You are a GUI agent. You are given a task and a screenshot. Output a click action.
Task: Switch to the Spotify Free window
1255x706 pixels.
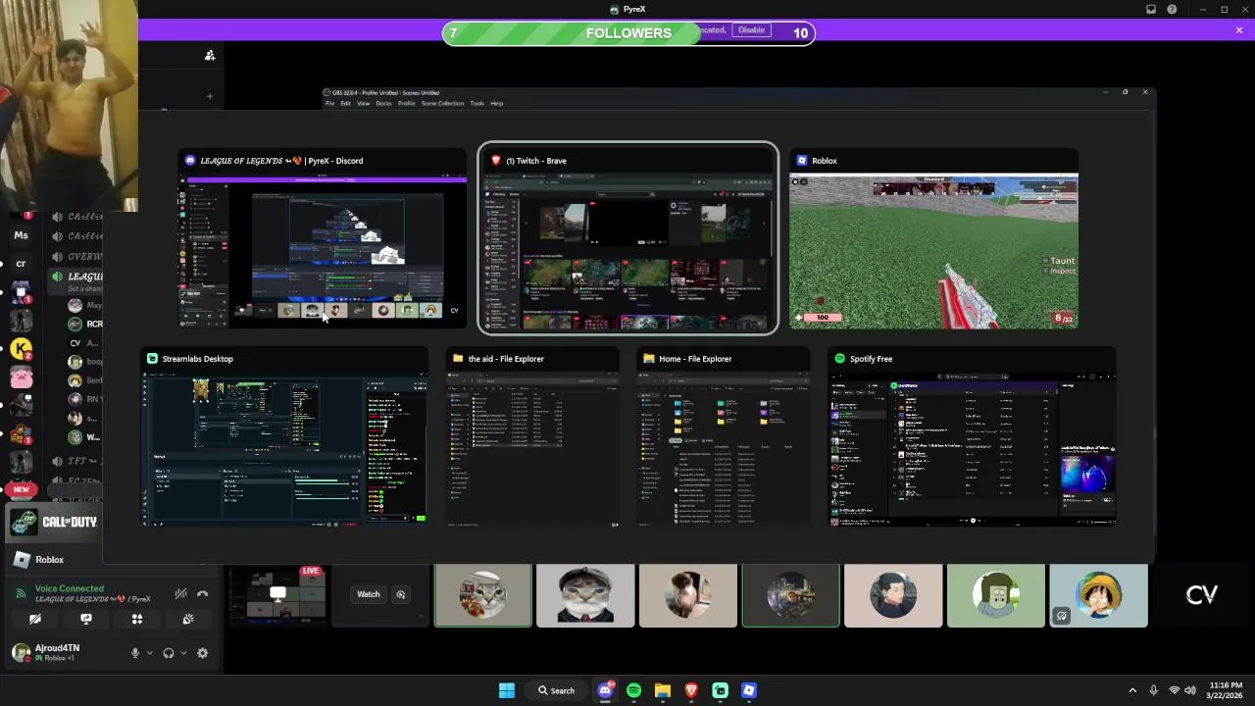click(972, 437)
